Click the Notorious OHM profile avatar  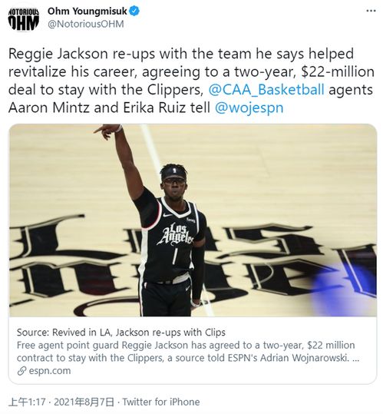(24, 19)
